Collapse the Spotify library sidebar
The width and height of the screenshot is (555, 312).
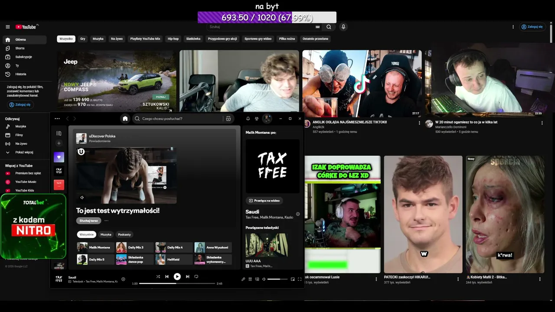click(x=59, y=133)
